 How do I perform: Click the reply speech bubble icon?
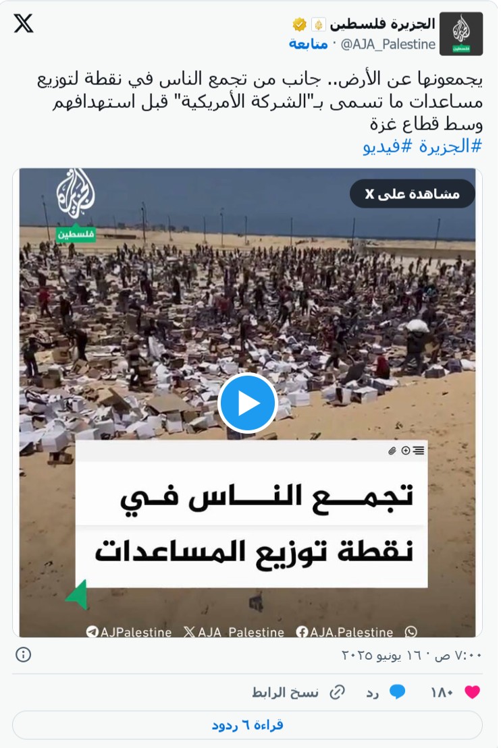click(397, 692)
